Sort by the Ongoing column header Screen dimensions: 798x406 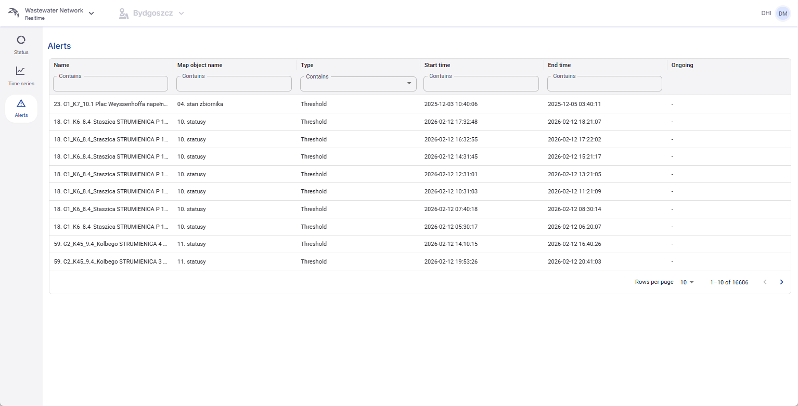click(x=683, y=65)
